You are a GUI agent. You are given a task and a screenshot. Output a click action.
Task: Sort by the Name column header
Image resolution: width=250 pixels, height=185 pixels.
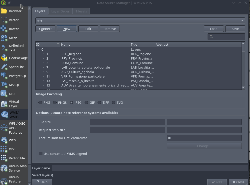point(95,44)
